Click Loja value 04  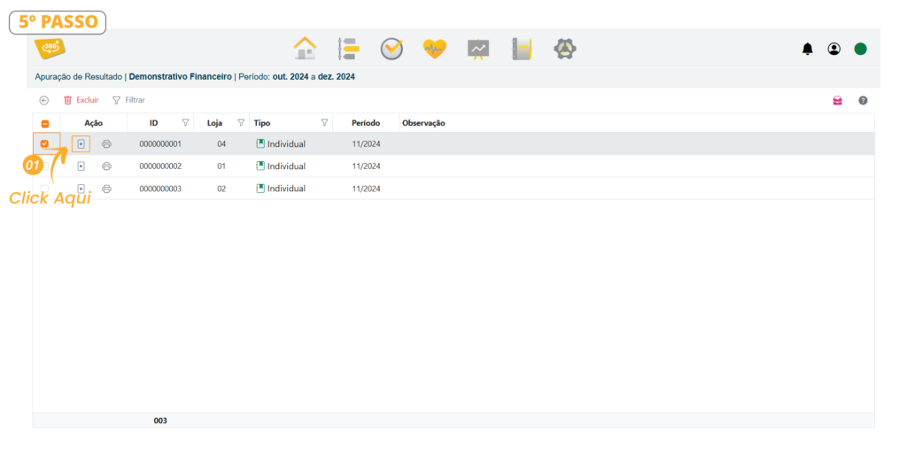pyautogui.click(x=221, y=144)
